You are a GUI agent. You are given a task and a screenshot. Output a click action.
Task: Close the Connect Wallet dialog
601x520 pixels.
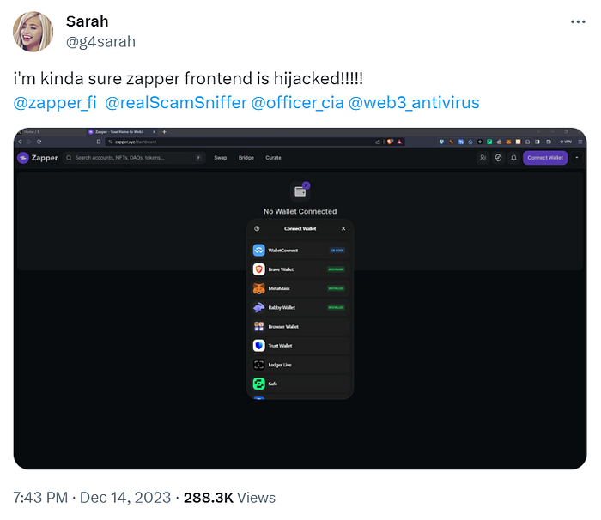coord(343,229)
